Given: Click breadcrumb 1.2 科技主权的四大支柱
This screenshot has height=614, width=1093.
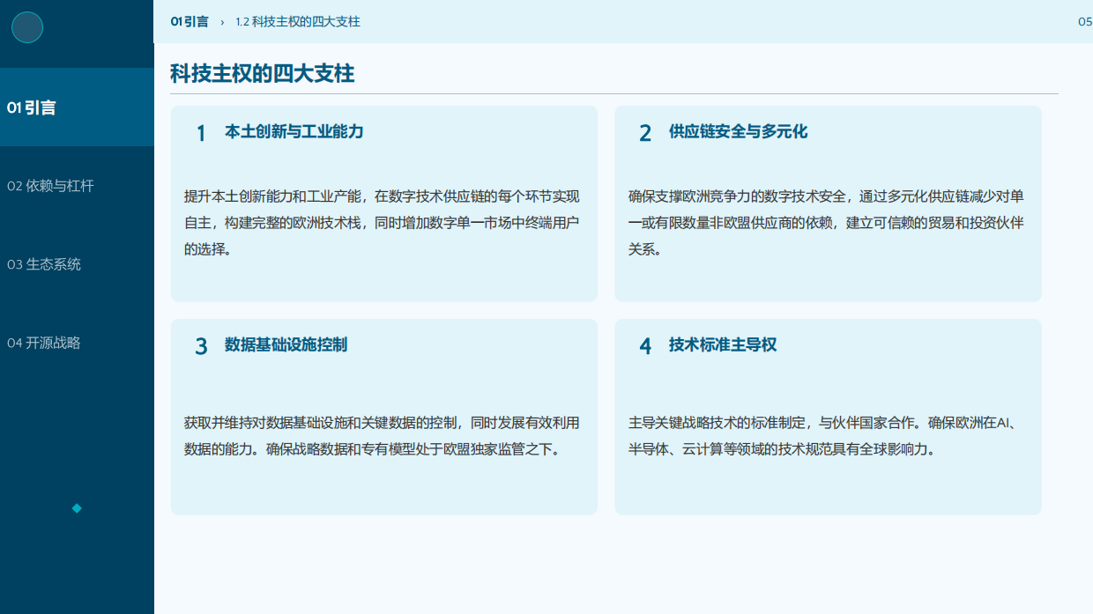Looking at the screenshot, I should [x=298, y=21].
